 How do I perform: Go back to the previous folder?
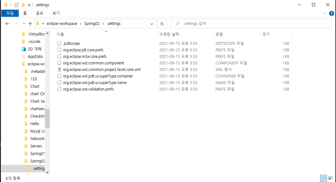pos(7,24)
